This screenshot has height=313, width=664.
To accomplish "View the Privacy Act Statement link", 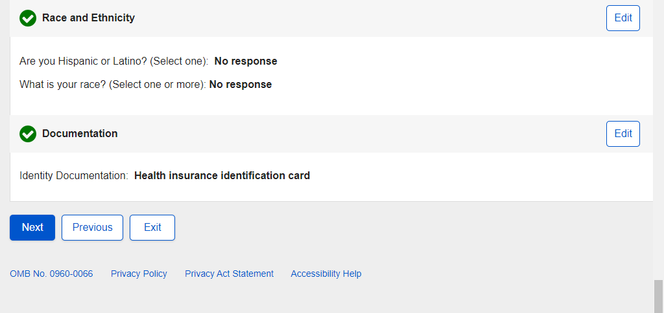I will (229, 274).
